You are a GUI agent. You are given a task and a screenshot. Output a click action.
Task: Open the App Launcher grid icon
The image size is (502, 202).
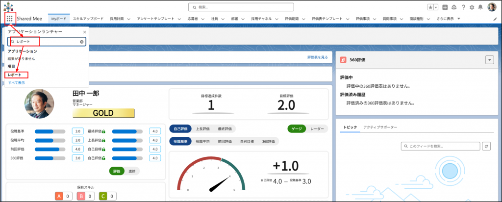(x=10, y=19)
